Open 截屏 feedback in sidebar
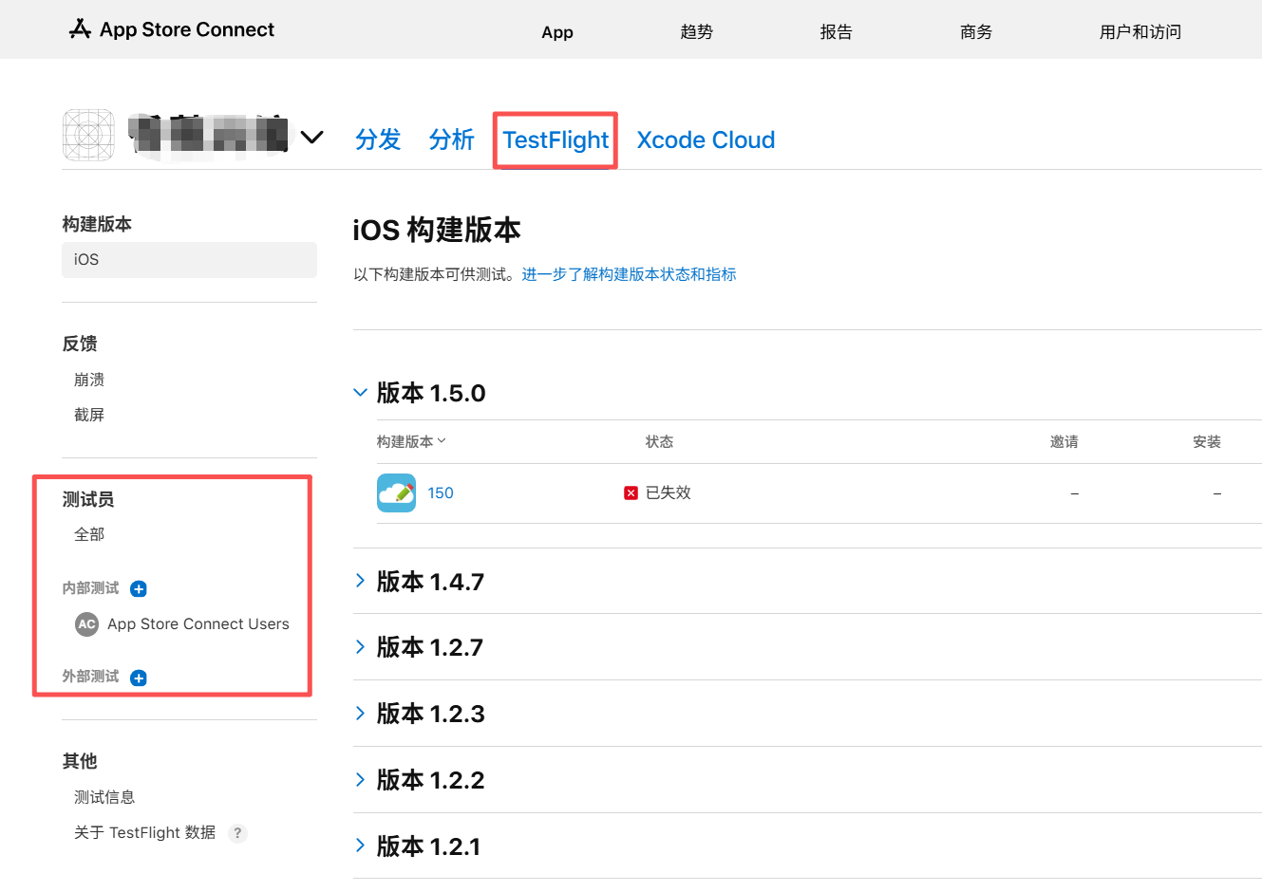Viewport: 1262px width, 892px height. coord(89,415)
